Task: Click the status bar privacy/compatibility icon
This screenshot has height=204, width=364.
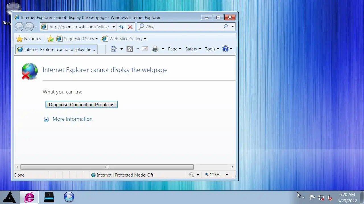Action: [x=192, y=175]
